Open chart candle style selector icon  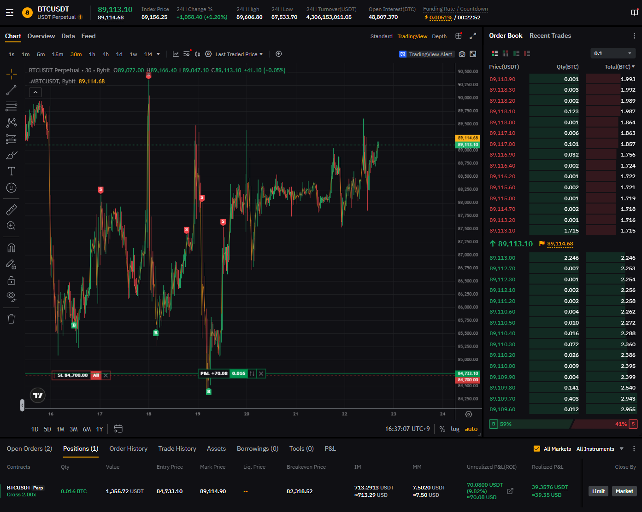coord(197,54)
